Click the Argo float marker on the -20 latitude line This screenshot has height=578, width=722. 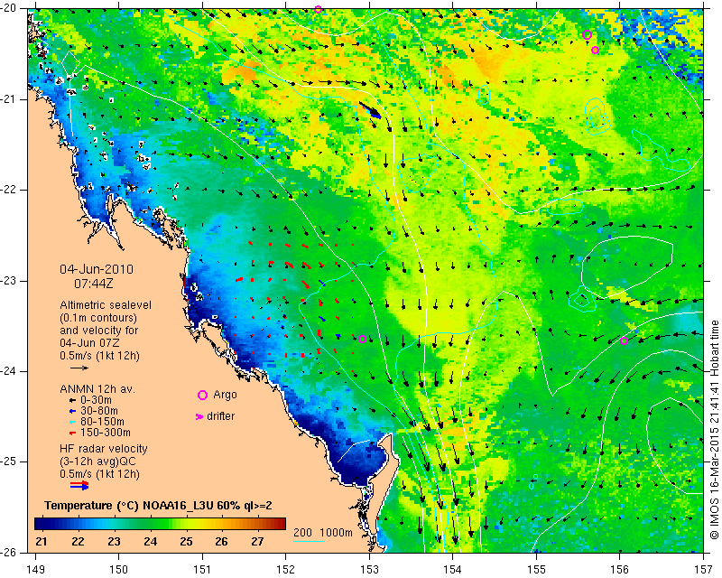(318, 9)
